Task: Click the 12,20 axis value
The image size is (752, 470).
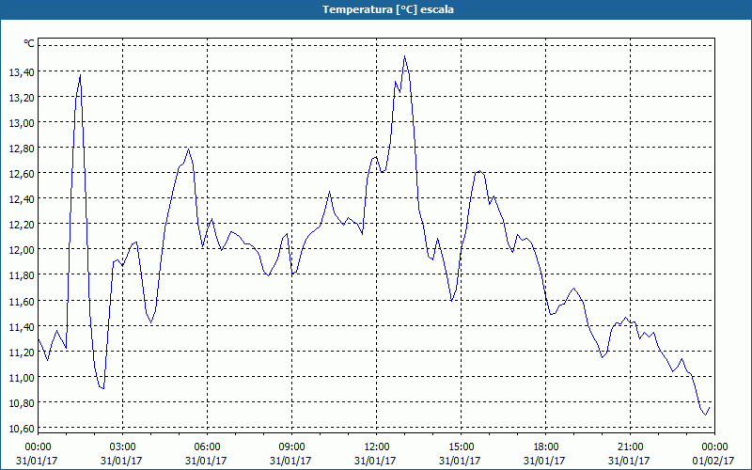Action: tap(22, 225)
